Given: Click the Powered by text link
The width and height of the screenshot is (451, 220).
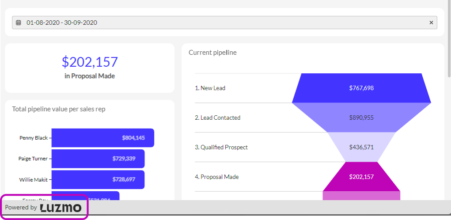Looking at the screenshot, I should point(21,208).
